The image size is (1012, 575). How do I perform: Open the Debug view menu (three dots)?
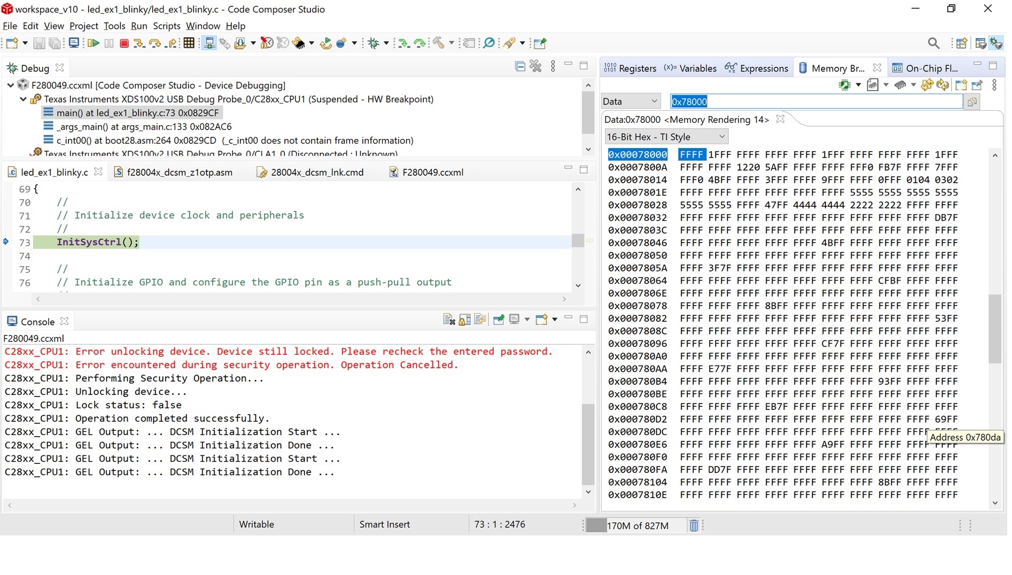(553, 66)
